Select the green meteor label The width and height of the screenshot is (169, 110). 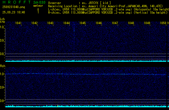click(38, 5)
